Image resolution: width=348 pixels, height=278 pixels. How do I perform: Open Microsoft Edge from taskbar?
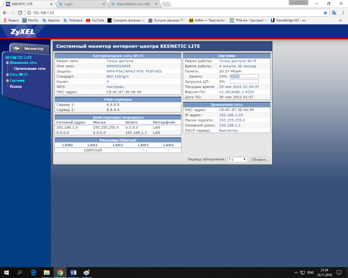(33, 273)
